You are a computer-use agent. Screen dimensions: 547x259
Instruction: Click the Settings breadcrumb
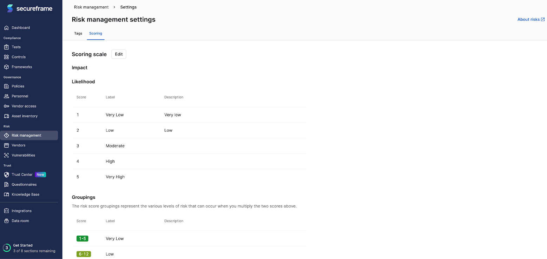coord(128,7)
